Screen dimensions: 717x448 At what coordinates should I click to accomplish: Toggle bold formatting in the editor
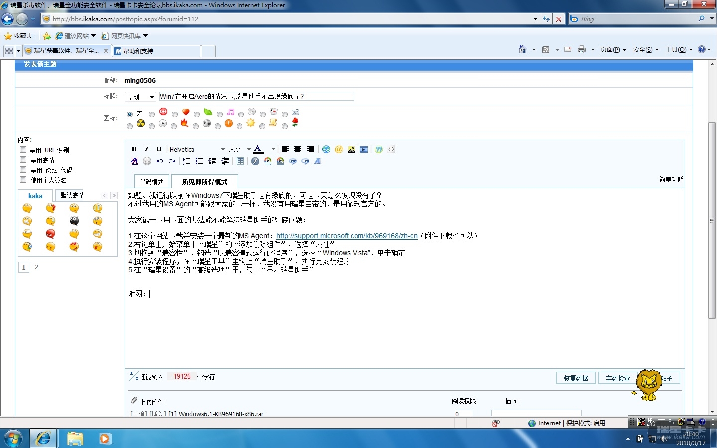coord(134,149)
